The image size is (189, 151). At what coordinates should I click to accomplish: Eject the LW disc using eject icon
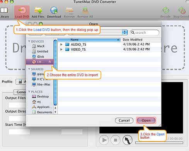50,62
